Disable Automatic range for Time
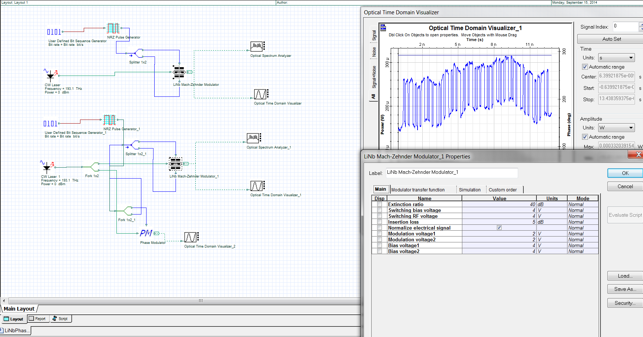The image size is (643, 337). click(x=585, y=67)
